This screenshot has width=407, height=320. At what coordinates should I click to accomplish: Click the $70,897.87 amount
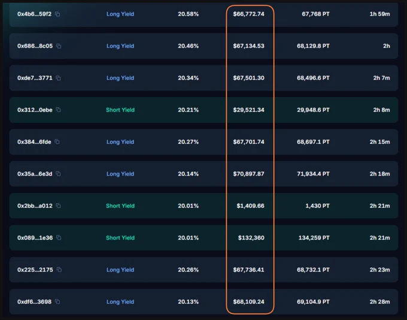pyautogui.click(x=248, y=174)
